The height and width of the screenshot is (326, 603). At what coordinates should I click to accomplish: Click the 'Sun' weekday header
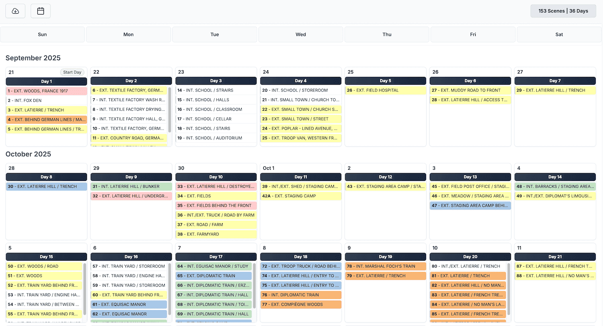42,34
